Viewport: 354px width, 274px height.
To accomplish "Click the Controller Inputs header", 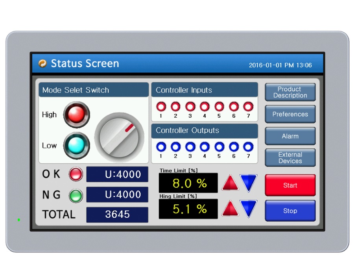I will coord(205,90).
